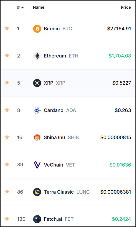Select the XRP logo icon
The height and width of the screenshot is (227, 136).
pyautogui.click(x=37, y=83)
